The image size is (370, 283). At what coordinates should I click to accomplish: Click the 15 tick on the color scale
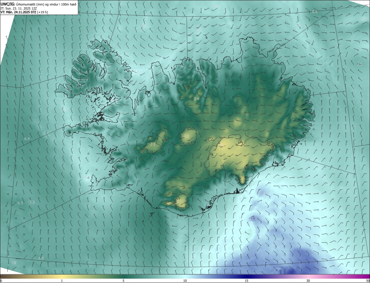coord(247,281)
